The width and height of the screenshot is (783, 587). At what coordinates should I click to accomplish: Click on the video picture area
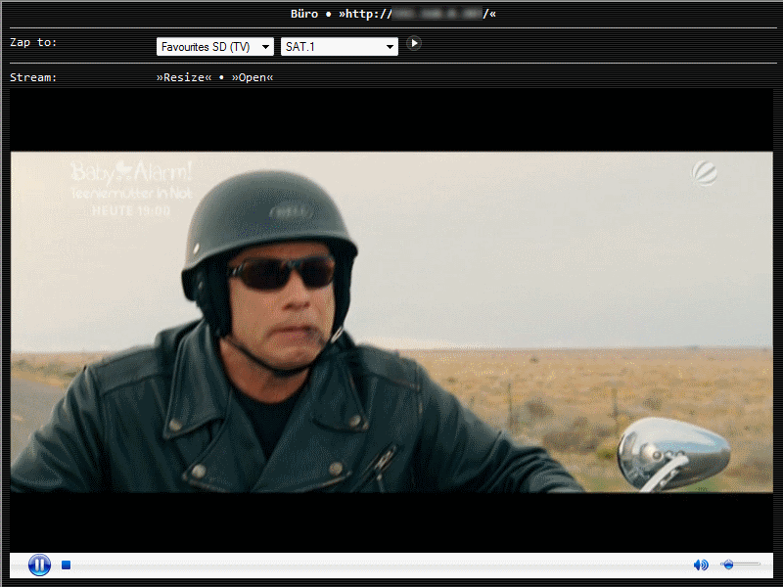391,322
